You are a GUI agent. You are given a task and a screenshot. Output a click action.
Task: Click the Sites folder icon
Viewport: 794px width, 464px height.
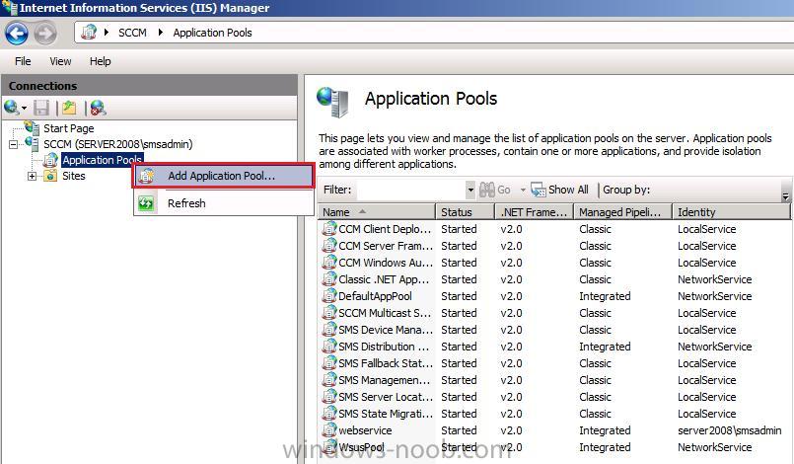point(50,176)
